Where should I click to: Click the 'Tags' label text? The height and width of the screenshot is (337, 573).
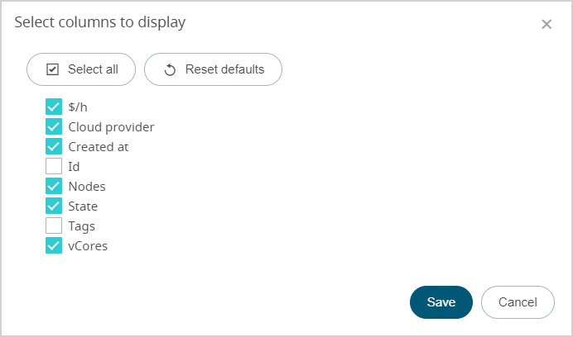(x=81, y=226)
